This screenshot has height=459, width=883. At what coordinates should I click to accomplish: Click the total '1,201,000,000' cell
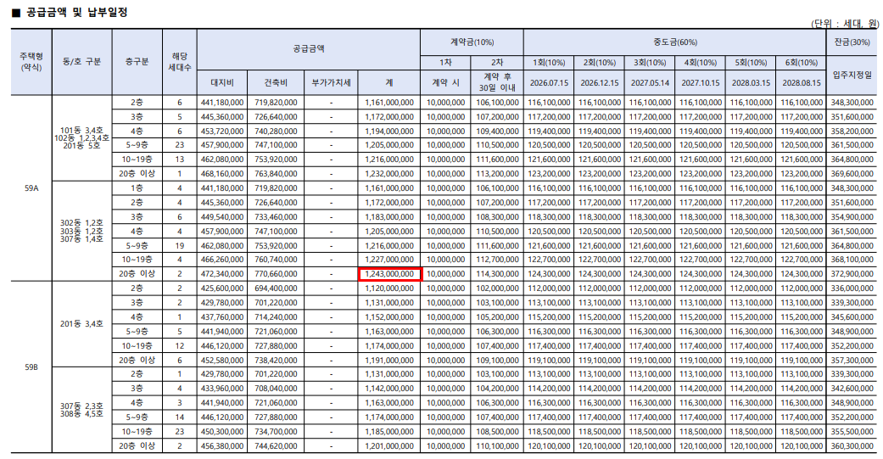pos(389,446)
